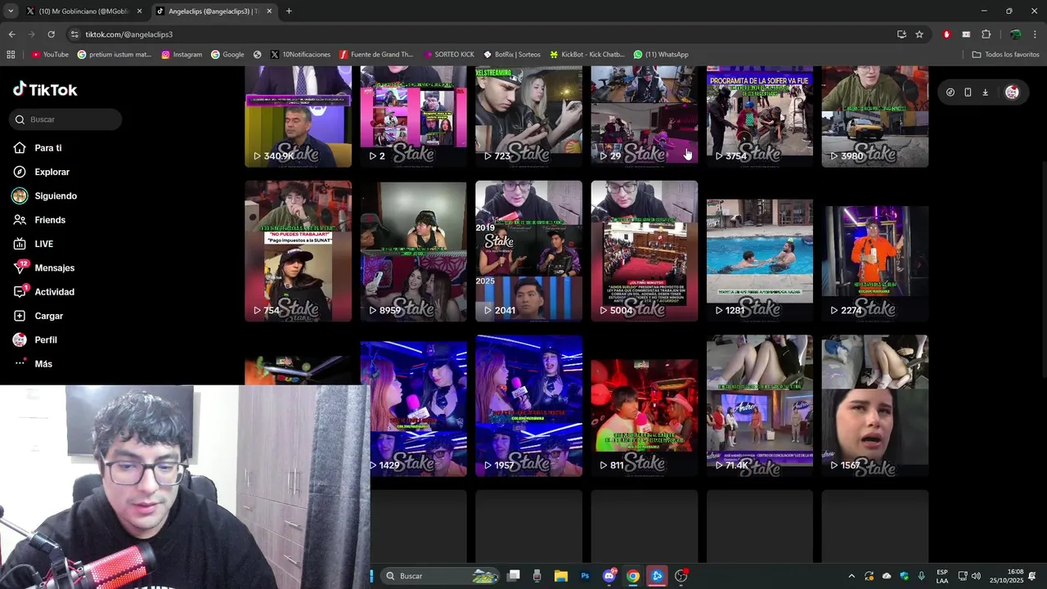The image size is (1047, 589).
Task: Open Instagram bookmark
Action: (182, 55)
